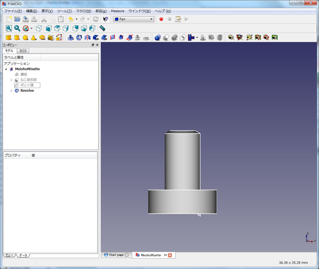Open the Part workbench dropdown

point(134,19)
